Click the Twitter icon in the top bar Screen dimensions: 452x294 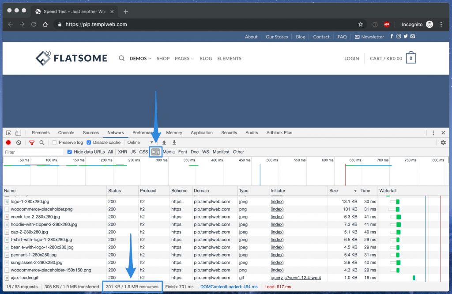[x=406, y=36]
